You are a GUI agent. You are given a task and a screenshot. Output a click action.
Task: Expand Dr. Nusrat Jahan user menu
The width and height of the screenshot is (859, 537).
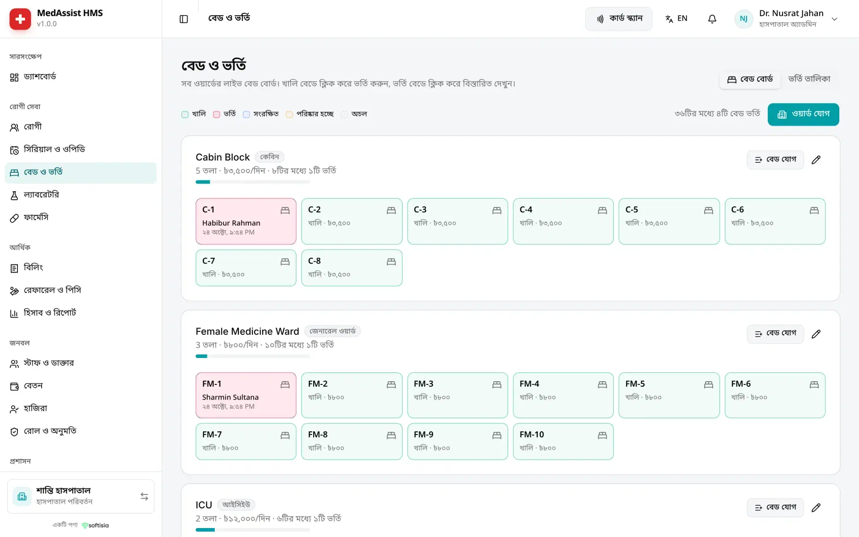[787, 19]
